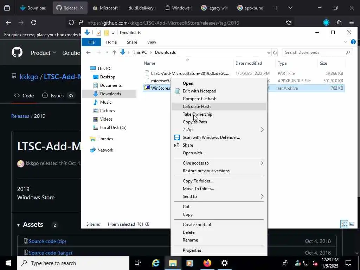
Task: Expand the Give access to submenu
Action: 219,163
